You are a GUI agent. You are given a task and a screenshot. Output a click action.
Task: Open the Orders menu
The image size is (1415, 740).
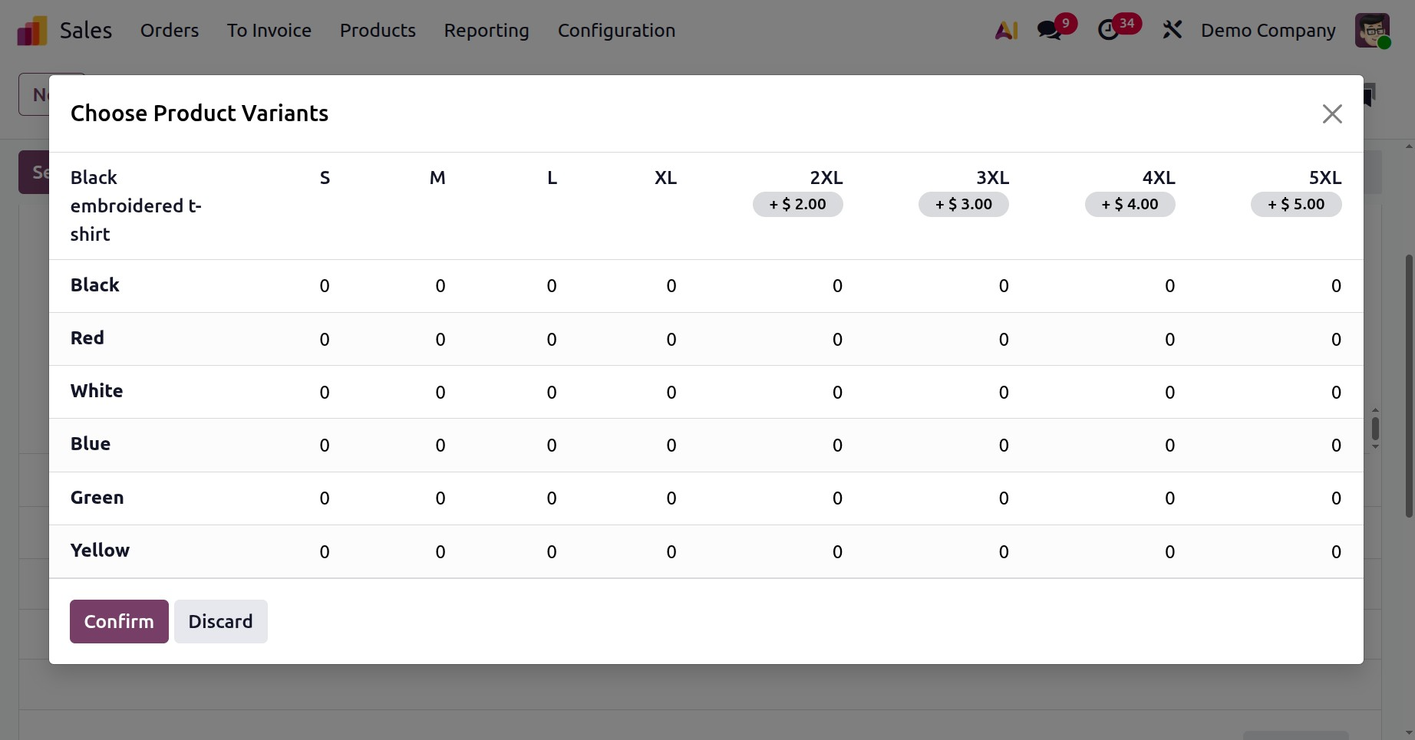click(x=170, y=31)
